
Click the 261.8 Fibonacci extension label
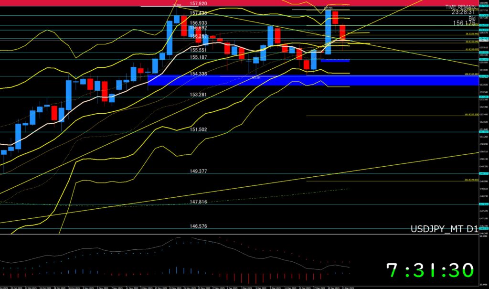point(470,181)
